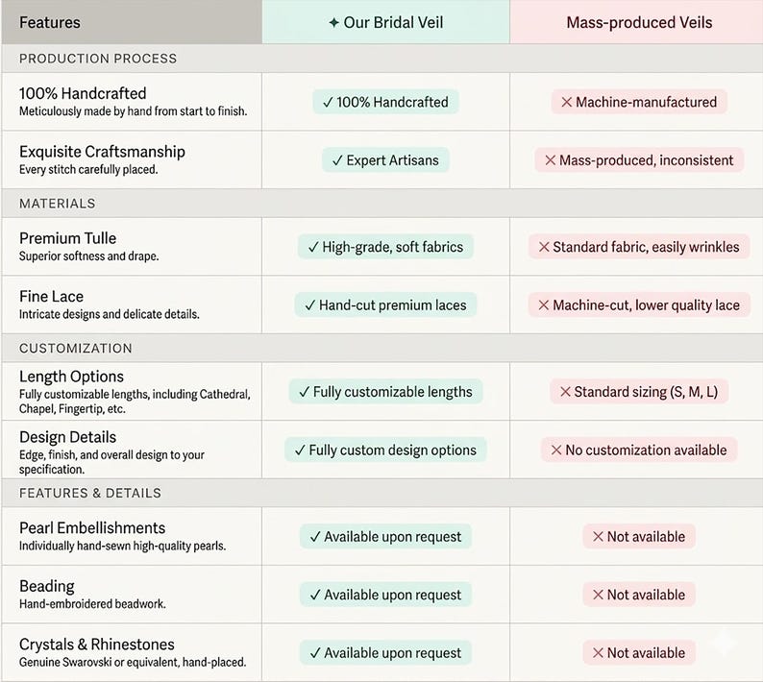The width and height of the screenshot is (763, 682).
Task: Click the checkmark beside Expert Artisans
Action: [337, 160]
